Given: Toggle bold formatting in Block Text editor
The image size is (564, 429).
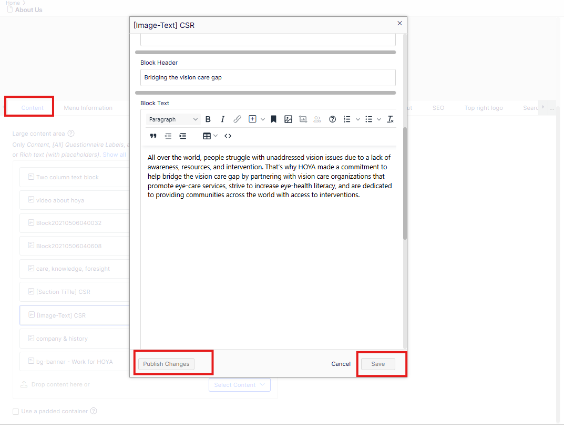Looking at the screenshot, I should pyautogui.click(x=208, y=119).
